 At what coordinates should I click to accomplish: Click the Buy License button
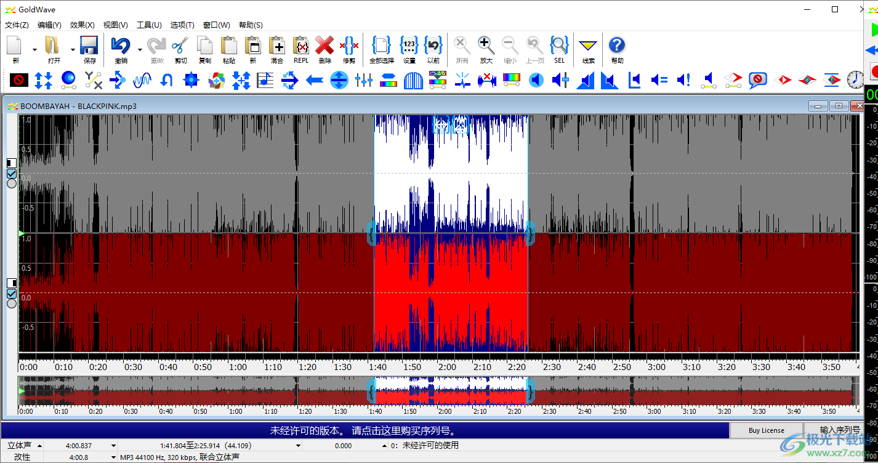[x=767, y=430]
